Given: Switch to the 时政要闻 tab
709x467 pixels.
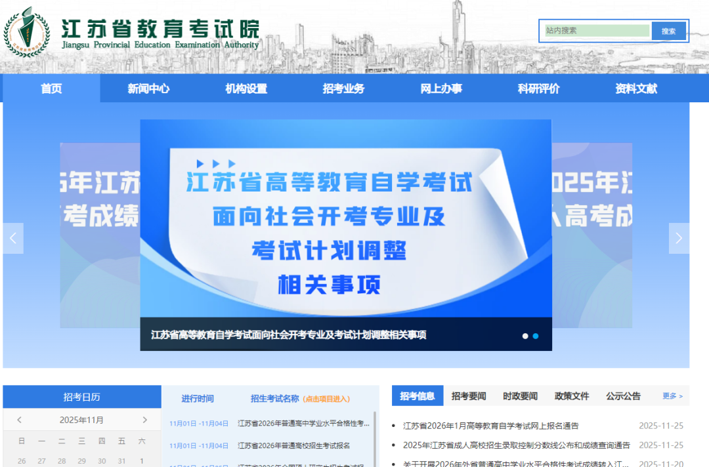Looking at the screenshot, I should (519, 396).
